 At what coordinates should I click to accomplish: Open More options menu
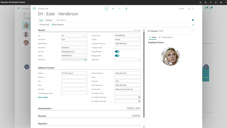click(x=61, y=20)
